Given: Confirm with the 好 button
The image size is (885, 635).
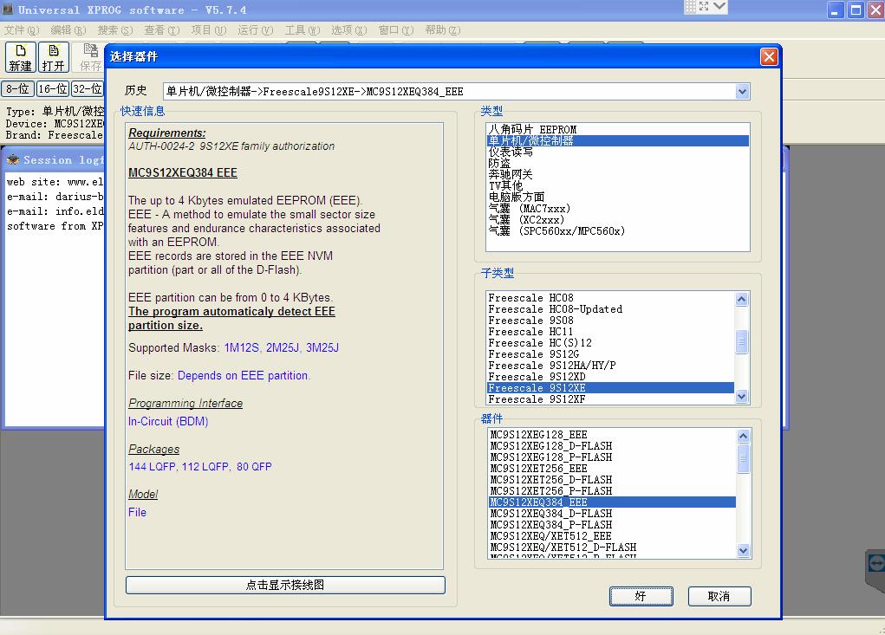Looking at the screenshot, I should tap(641, 596).
